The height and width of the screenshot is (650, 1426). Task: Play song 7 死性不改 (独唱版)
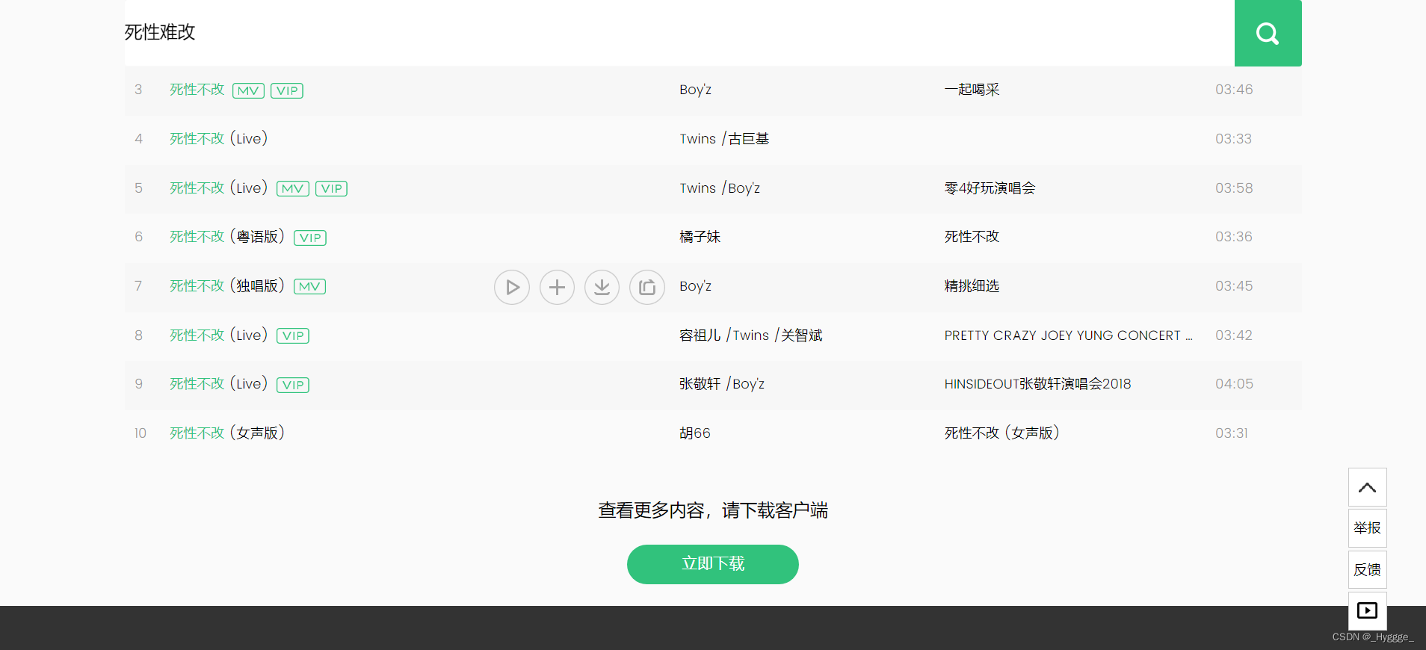pyautogui.click(x=512, y=287)
